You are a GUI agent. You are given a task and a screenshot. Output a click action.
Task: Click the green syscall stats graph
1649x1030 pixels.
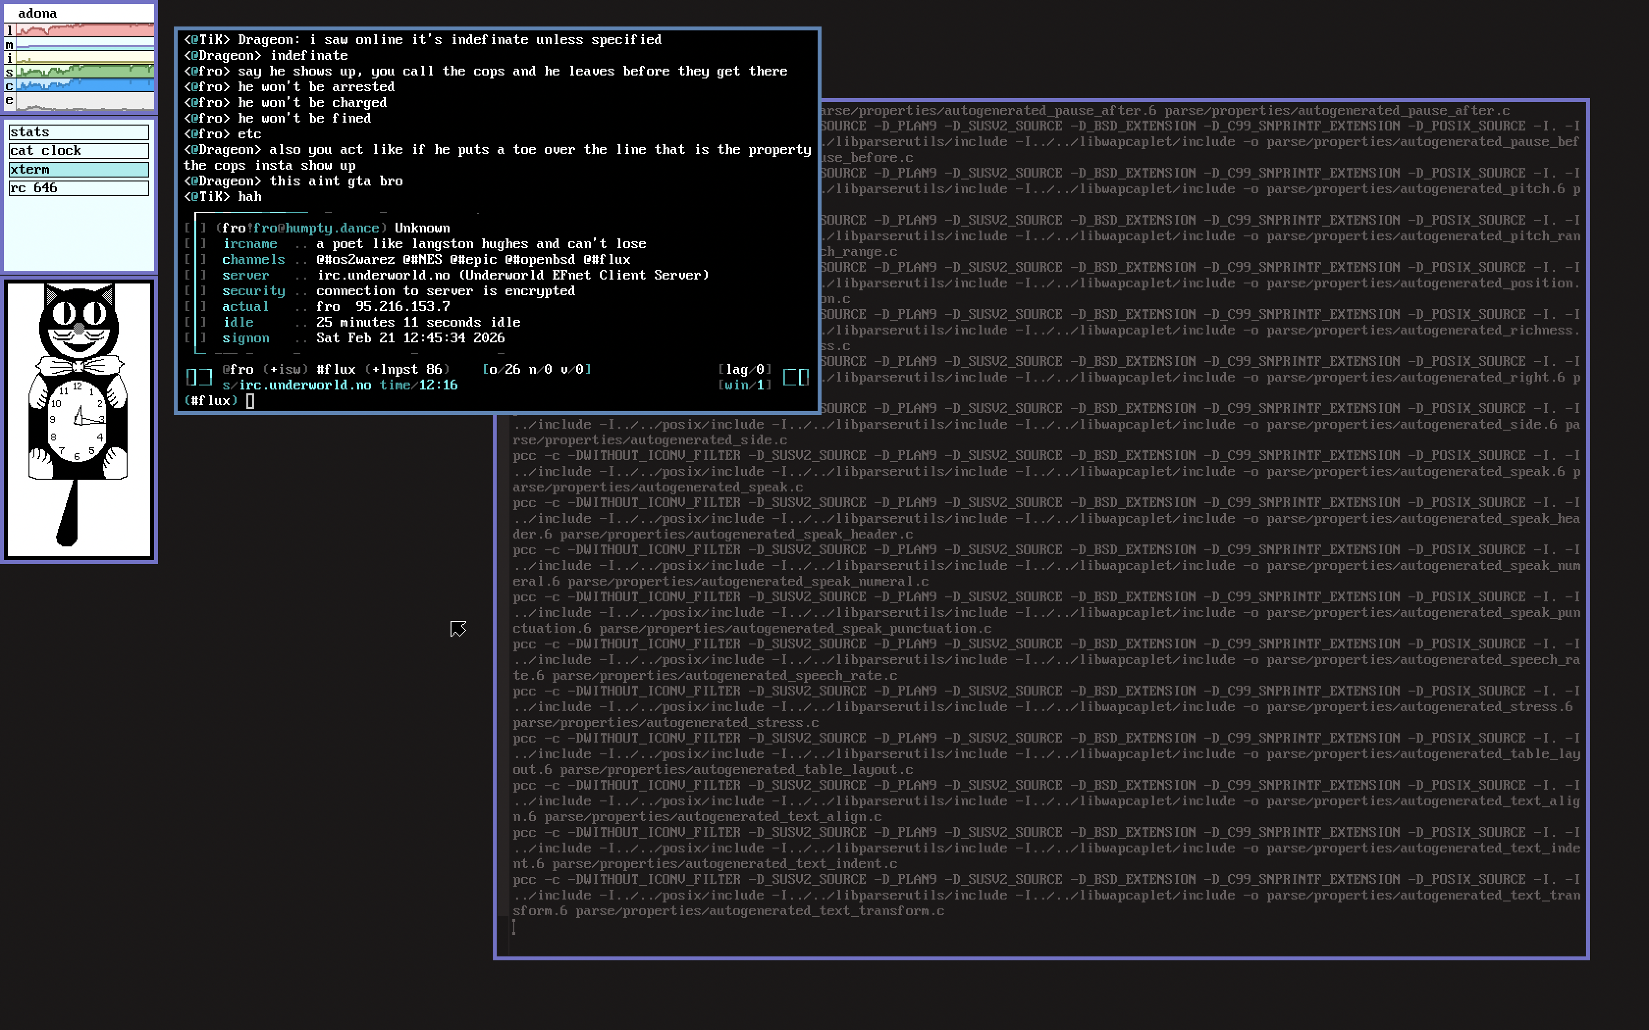click(84, 72)
